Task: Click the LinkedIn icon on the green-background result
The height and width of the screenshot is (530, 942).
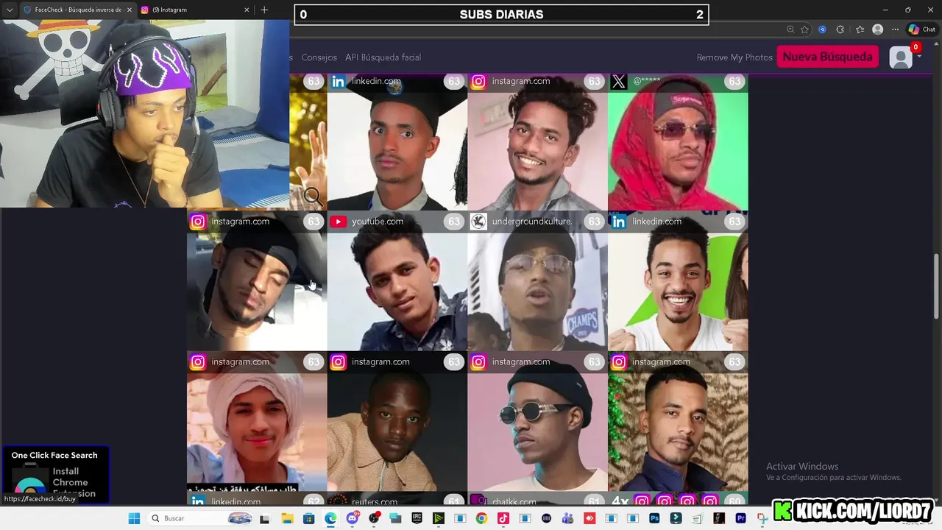Action: (619, 222)
